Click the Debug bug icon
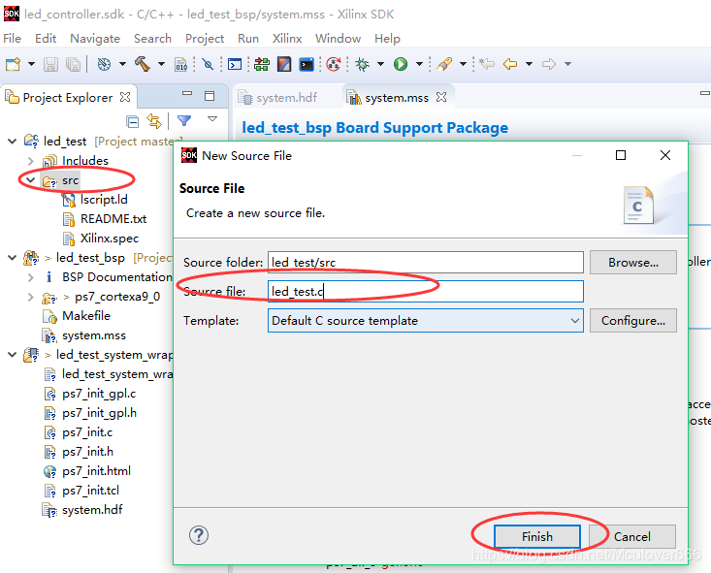The image size is (711, 573). [x=363, y=64]
